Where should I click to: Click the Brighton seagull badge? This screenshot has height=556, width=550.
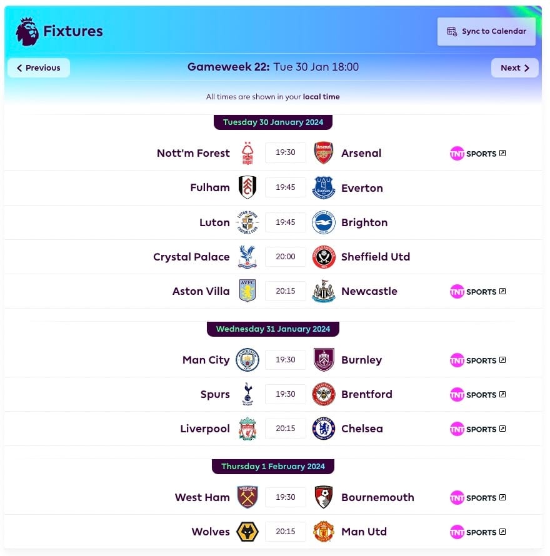pos(324,222)
